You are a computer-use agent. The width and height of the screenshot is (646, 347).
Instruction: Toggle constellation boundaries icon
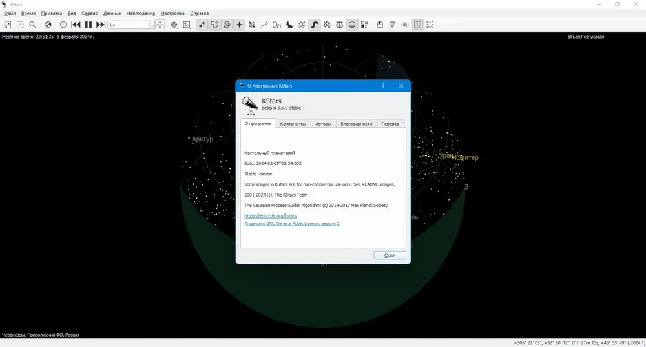(302, 25)
